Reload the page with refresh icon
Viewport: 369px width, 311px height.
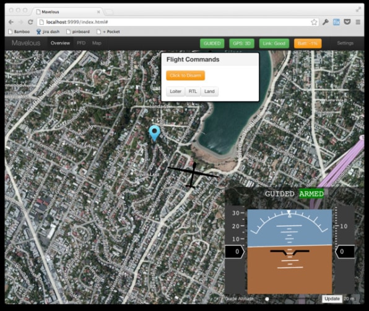[x=30, y=22]
